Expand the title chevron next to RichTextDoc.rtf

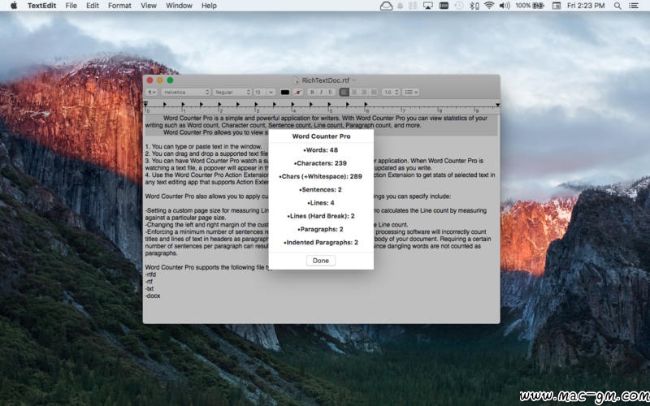click(x=354, y=80)
